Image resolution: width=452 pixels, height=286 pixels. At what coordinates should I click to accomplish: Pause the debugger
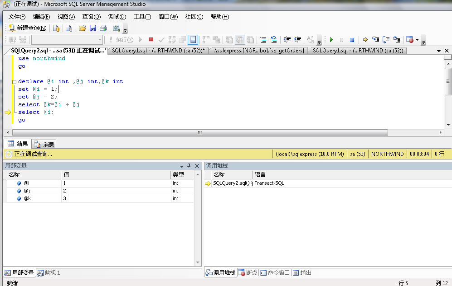(342, 39)
